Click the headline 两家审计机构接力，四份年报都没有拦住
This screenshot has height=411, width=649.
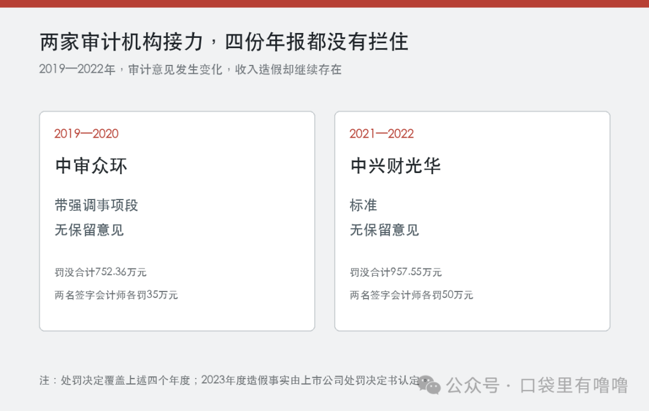pos(224,42)
